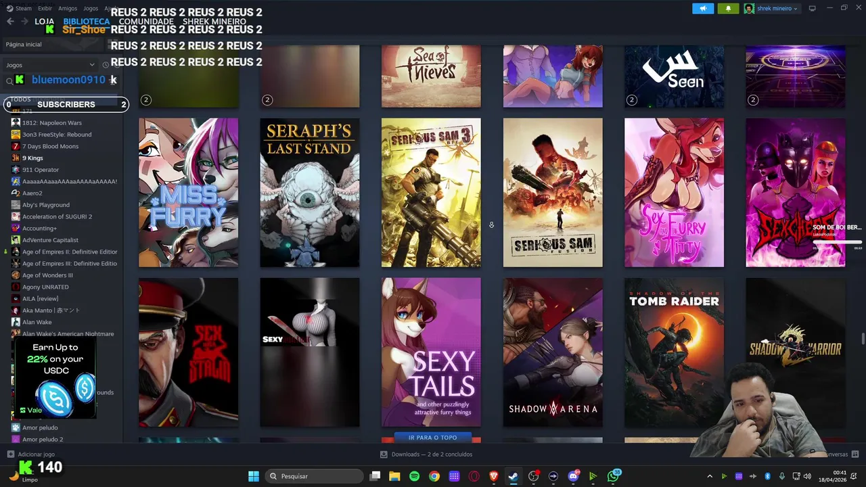Open the Windows Start menu
866x487 pixels.
(254, 476)
